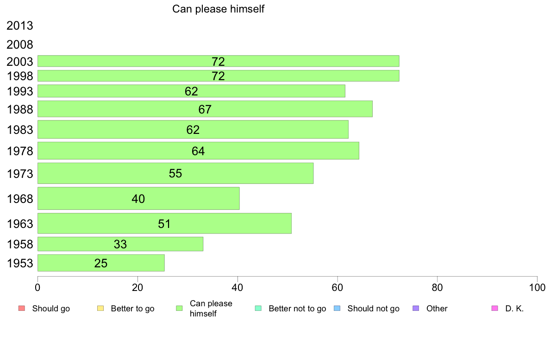The image size is (550, 341).
Task: Click the 1988 bar showing 67
Action: 205,109
